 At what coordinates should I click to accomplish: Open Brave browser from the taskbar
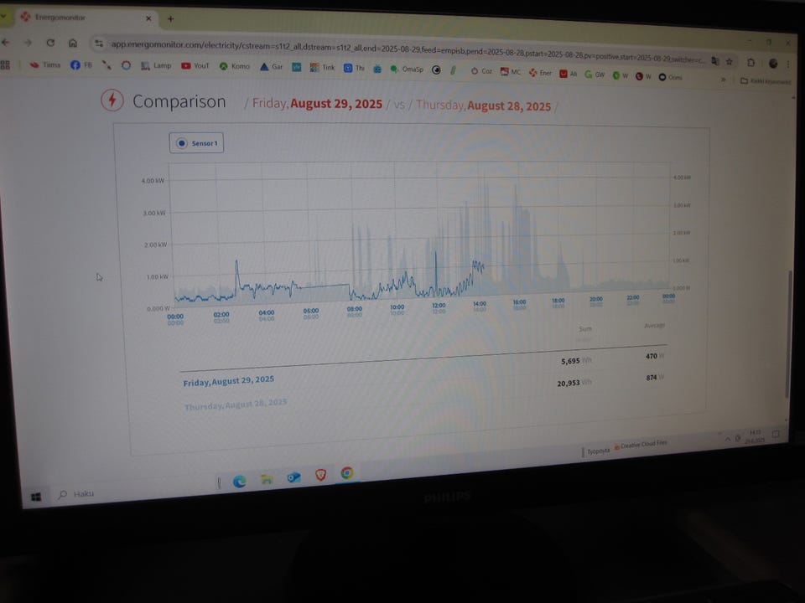click(321, 475)
